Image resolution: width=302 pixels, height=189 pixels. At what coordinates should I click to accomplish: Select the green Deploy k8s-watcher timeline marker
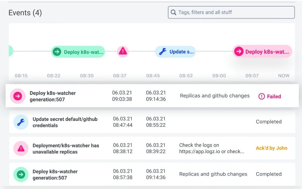click(x=78, y=52)
